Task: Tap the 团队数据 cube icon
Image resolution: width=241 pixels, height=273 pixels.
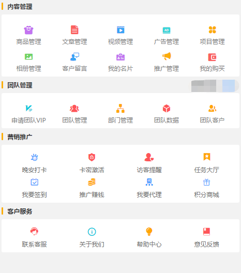Action: 167,108
